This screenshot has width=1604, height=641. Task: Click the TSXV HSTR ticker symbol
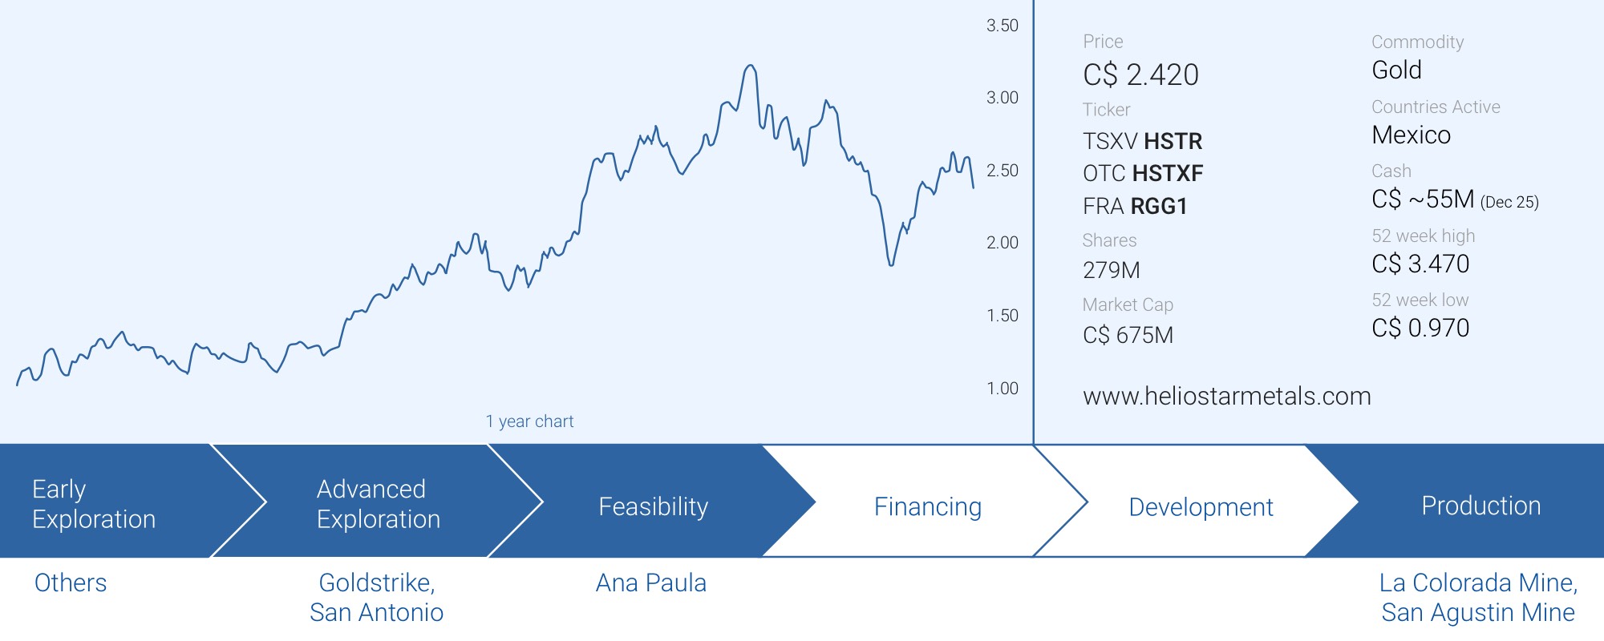pyautogui.click(x=1142, y=141)
